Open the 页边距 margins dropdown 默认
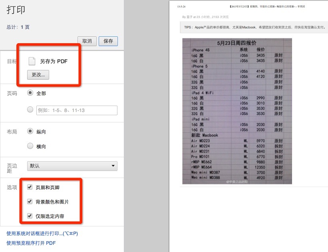The height and width of the screenshot is (252, 328). (72, 166)
